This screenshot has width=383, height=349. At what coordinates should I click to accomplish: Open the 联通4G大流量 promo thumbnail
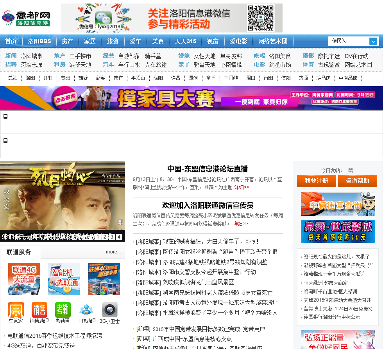click(24, 279)
